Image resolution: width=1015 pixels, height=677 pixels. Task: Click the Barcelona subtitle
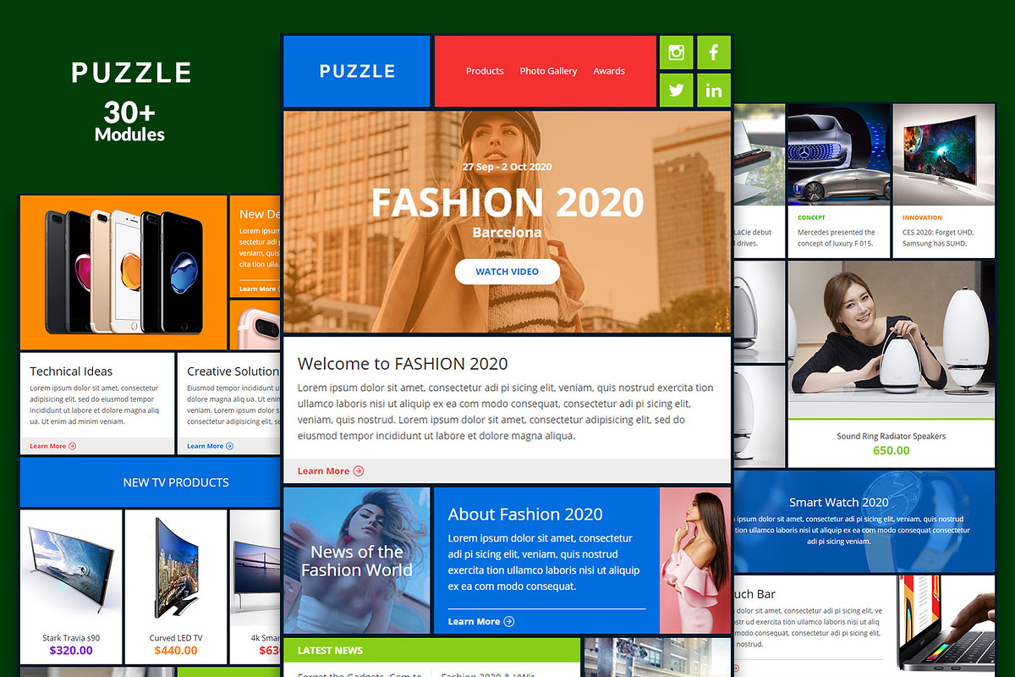tap(507, 233)
